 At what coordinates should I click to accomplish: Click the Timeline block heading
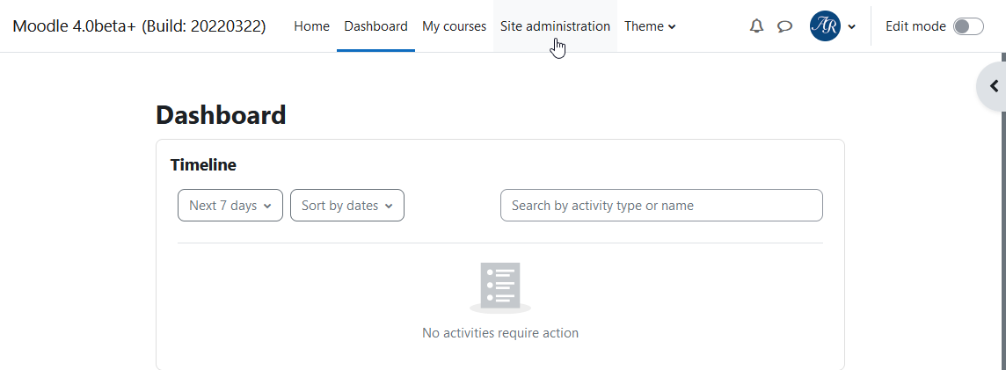pyautogui.click(x=203, y=165)
